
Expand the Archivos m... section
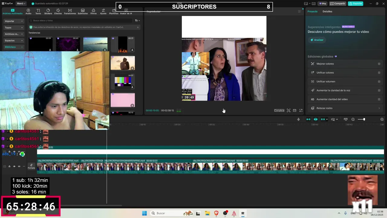pyautogui.click(x=14, y=34)
